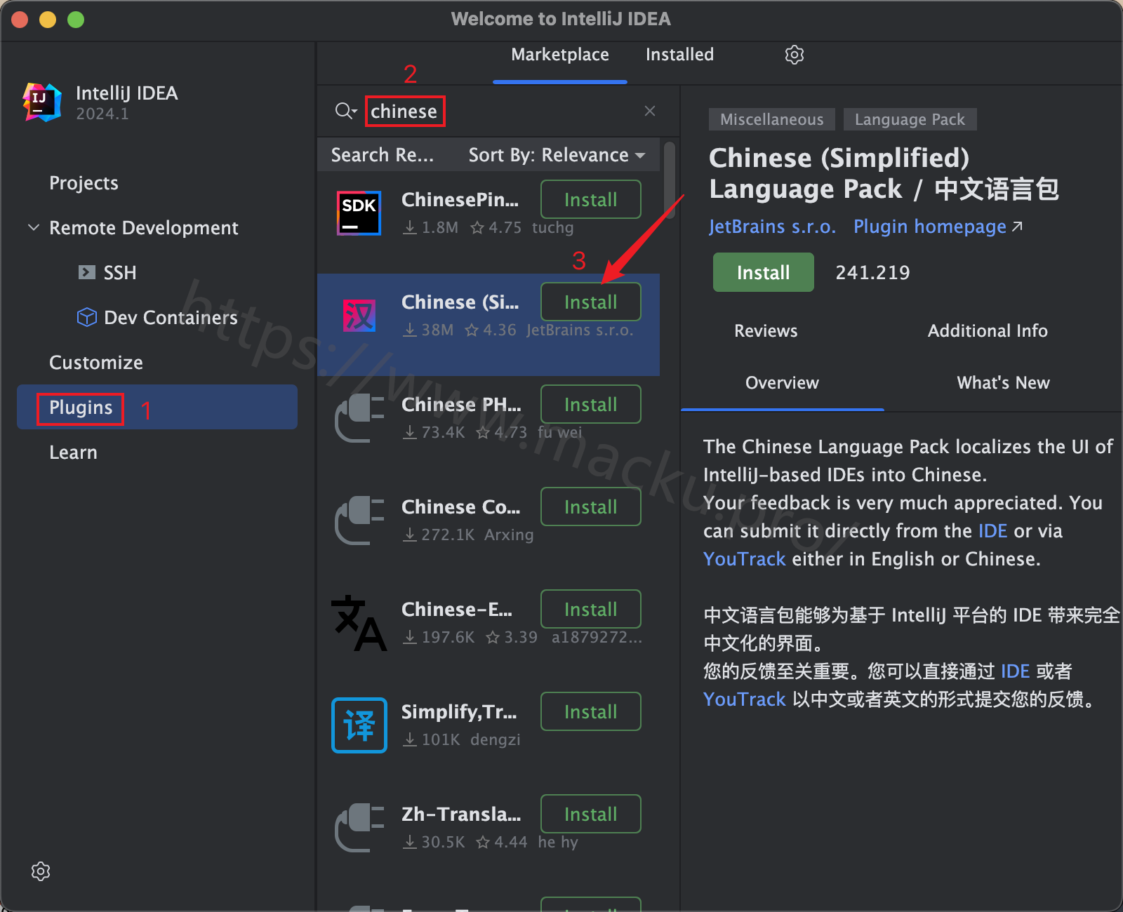Click the Chinese-English translate plugin icon
Viewport: 1123px width, 912px height.
tap(359, 622)
